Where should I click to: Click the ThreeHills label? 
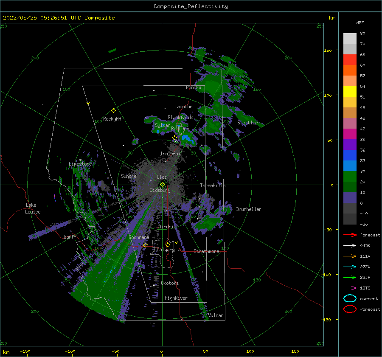click(213, 186)
